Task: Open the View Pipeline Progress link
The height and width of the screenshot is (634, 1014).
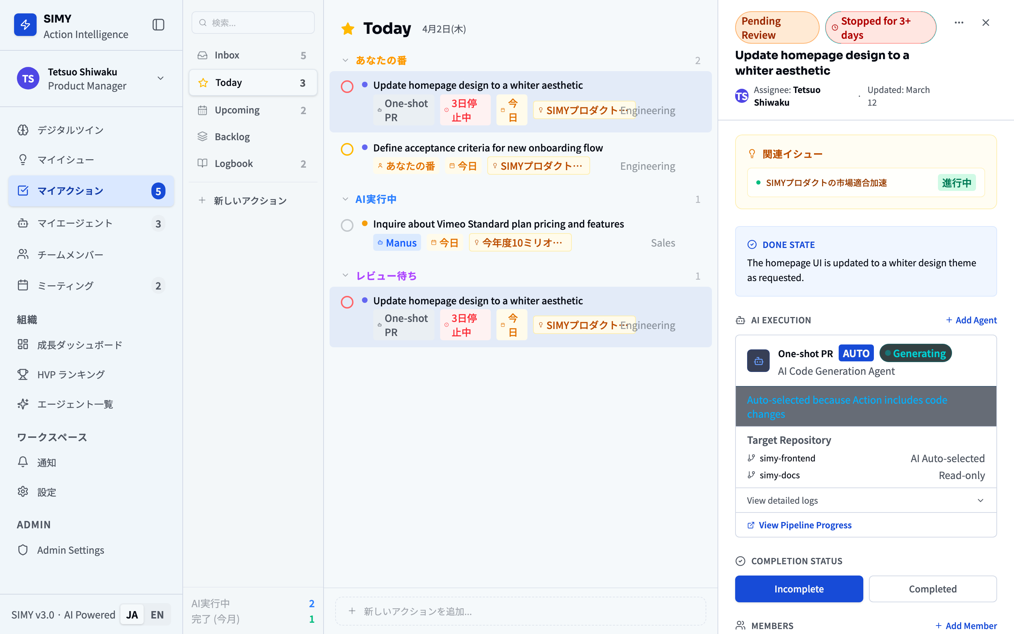Action: pyautogui.click(x=805, y=525)
